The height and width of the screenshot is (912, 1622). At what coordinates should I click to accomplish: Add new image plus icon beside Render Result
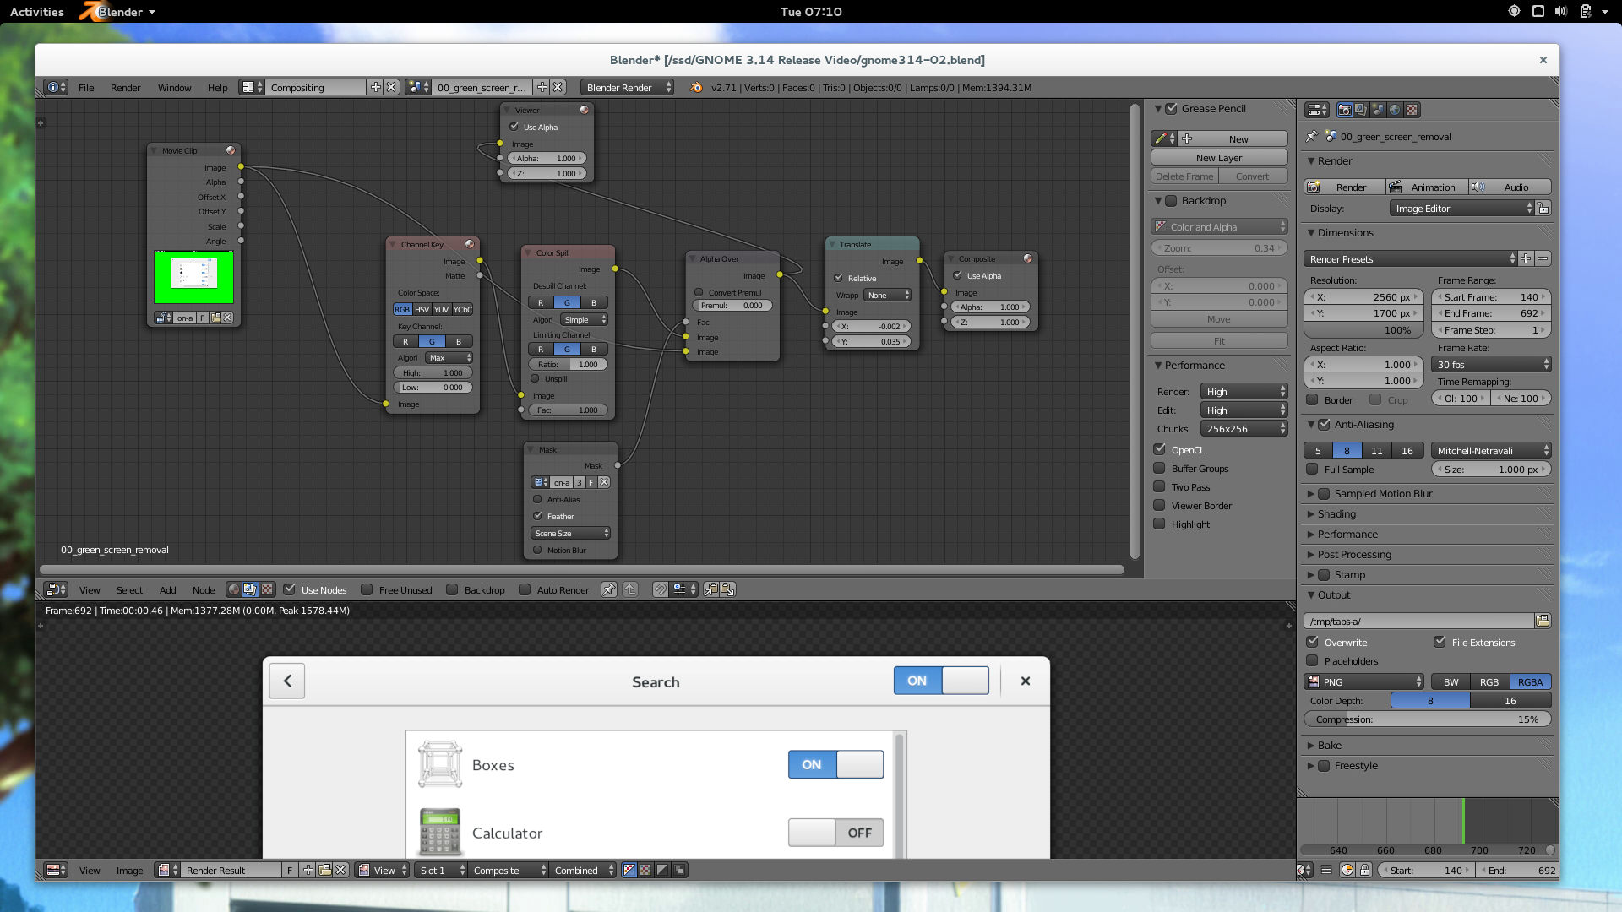coord(308,870)
